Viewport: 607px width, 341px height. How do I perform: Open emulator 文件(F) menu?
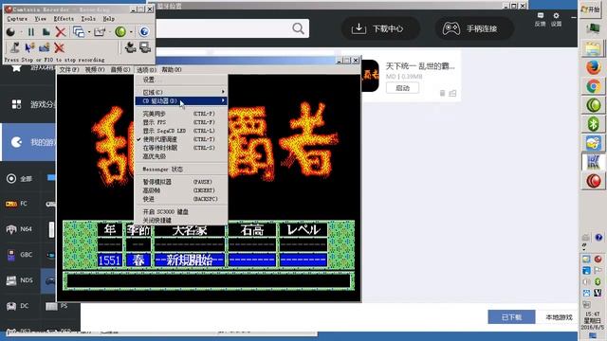click(x=69, y=69)
